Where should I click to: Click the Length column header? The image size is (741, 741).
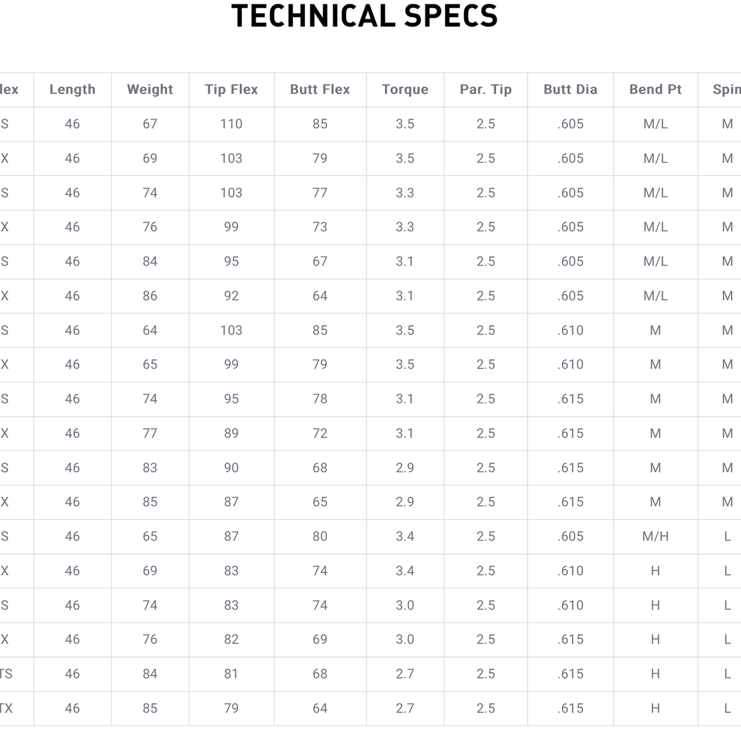pos(73,90)
